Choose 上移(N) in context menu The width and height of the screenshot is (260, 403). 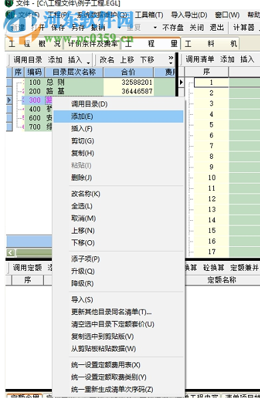[x=83, y=231]
